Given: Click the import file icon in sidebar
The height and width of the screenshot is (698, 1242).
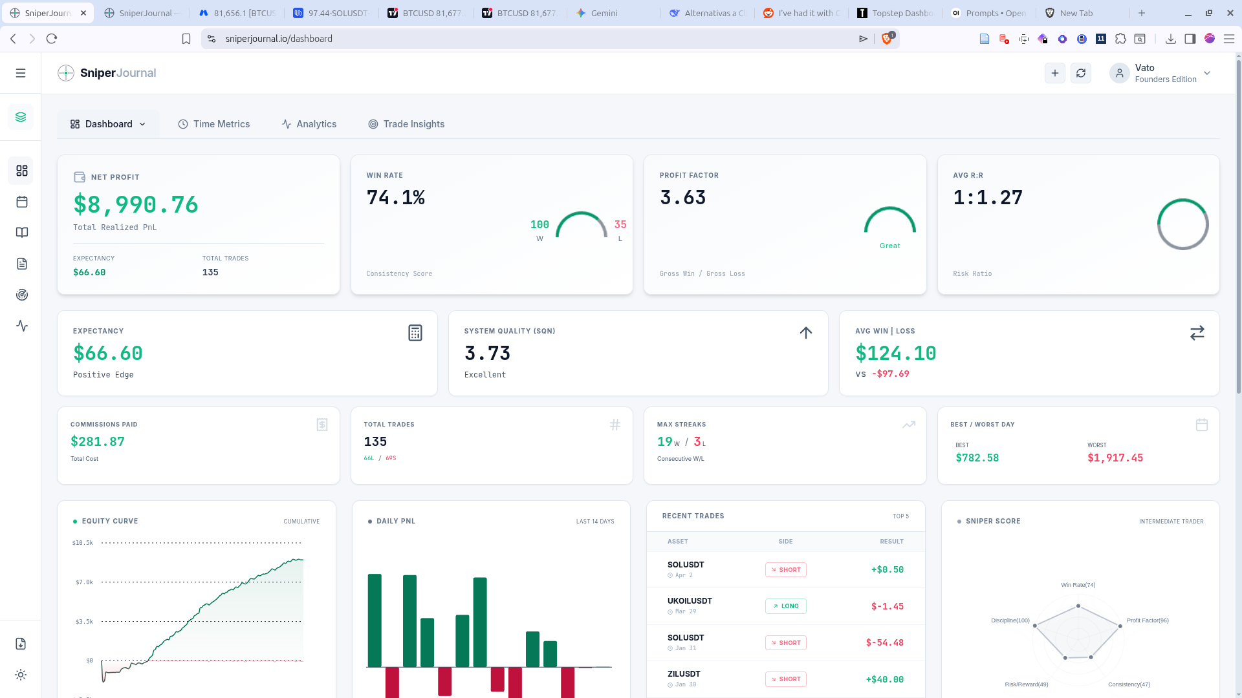Looking at the screenshot, I should 21,644.
